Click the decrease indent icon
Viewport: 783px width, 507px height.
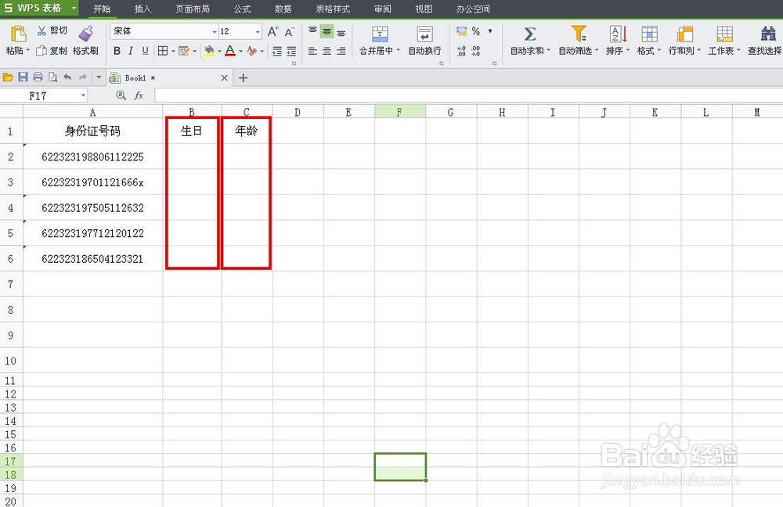277,51
